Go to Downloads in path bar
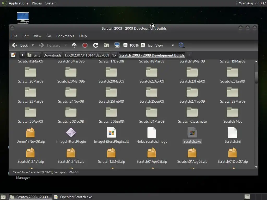Image resolution: width=267 pixels, height=200 pixels. click(52, 55)
